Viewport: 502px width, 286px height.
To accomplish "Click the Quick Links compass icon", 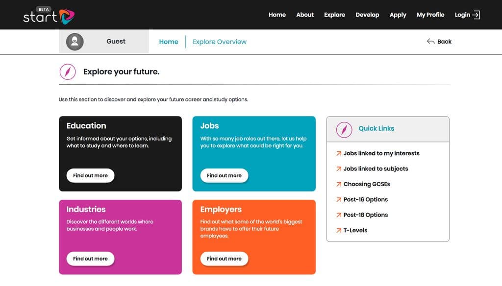I will point(344,130).
